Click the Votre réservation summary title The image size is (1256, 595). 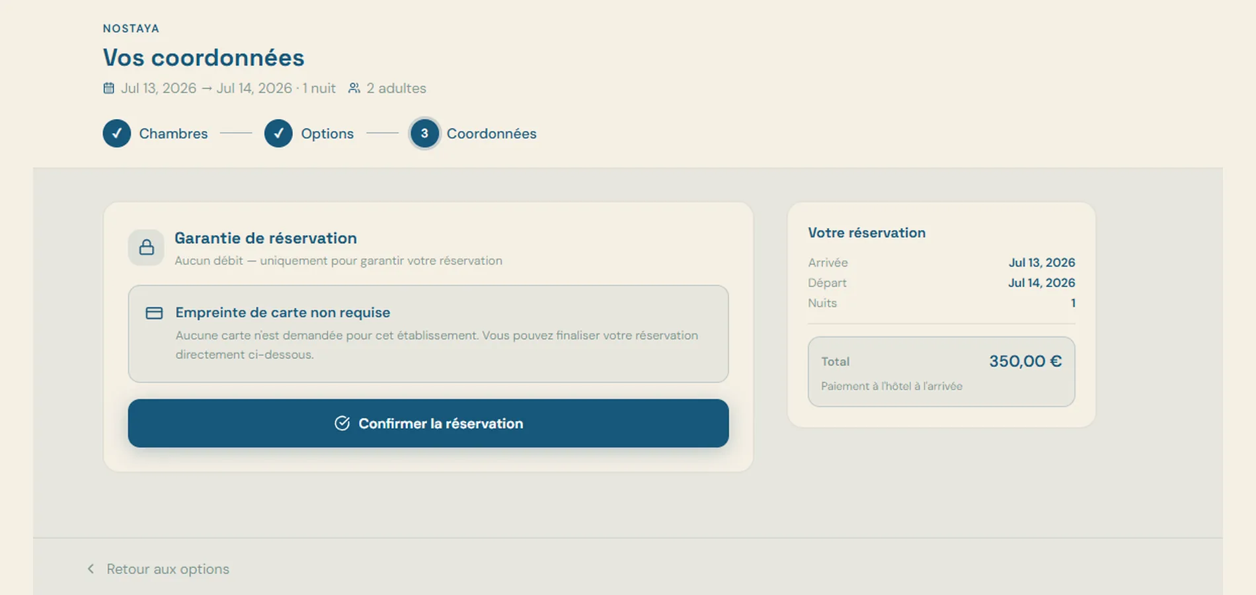(867, 233)
